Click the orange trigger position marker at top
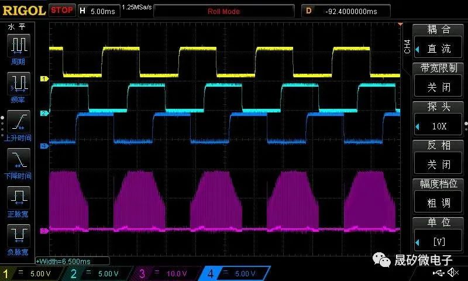Viewport: 468px width, 281px height. (400, 24)
